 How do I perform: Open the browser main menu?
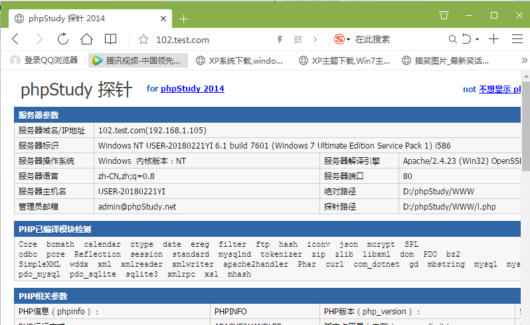[x=517, y=39]
